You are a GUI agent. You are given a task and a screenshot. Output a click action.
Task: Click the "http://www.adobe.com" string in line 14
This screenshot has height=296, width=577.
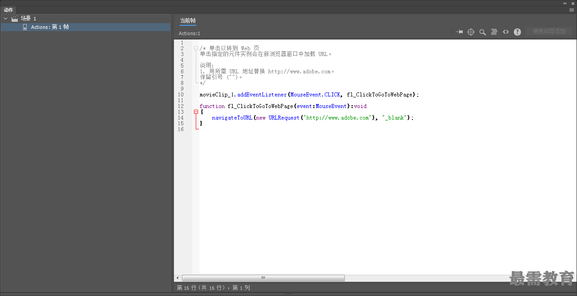pyautogui.click(x=338, y=118)
